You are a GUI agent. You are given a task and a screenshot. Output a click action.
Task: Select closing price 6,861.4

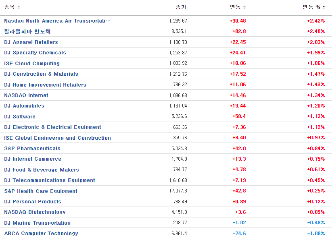pos(179,233)
